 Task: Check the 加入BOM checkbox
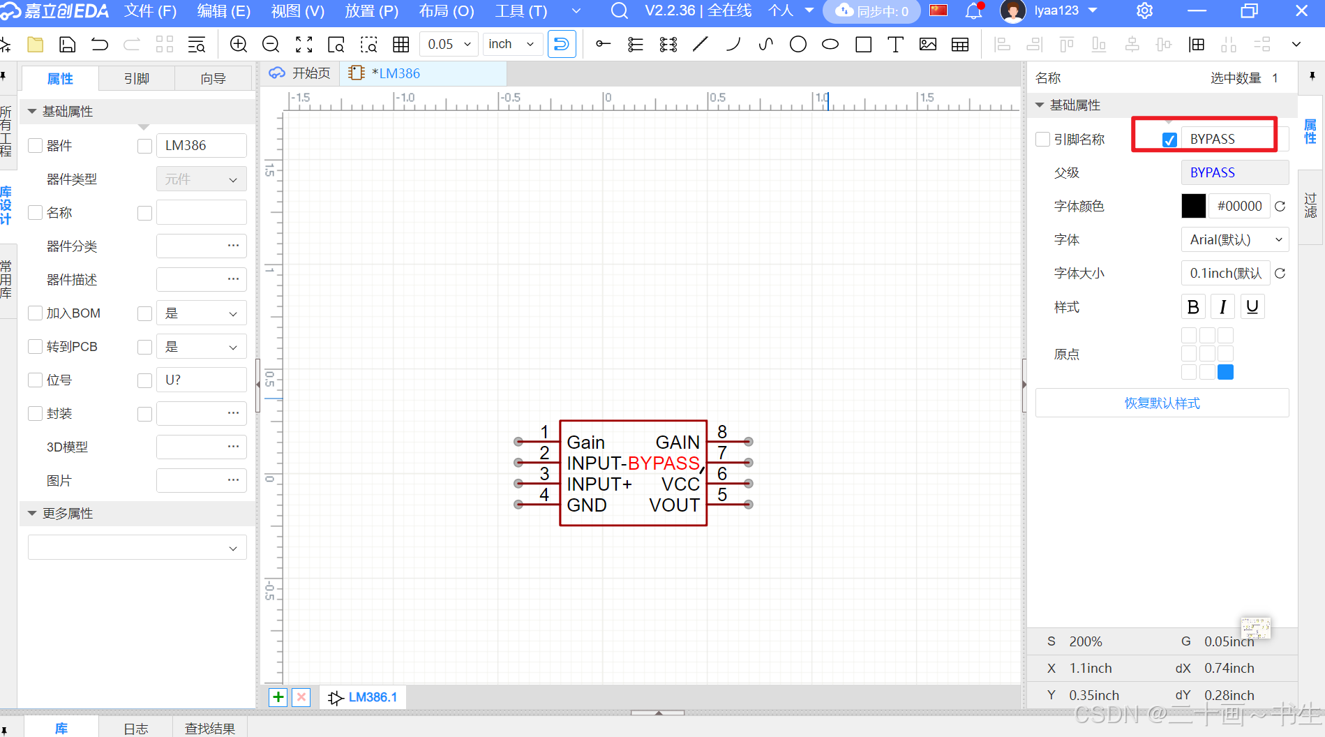pos(36,313)
